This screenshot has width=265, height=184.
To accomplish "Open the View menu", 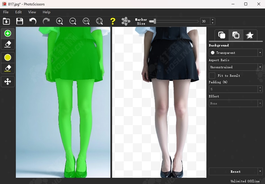I will click(x=32, y=12).
